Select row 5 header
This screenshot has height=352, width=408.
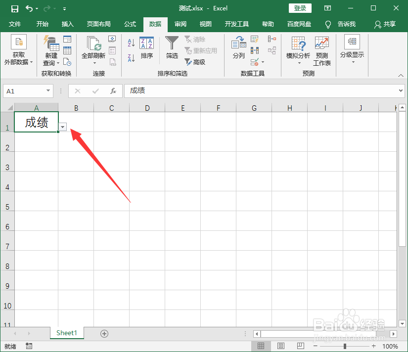click(7, 201)
